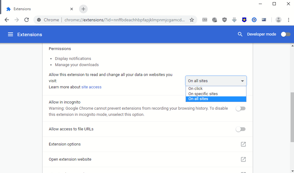Click the scrollbar up arrow
The image size is (294, 173).
pos(292,46)
